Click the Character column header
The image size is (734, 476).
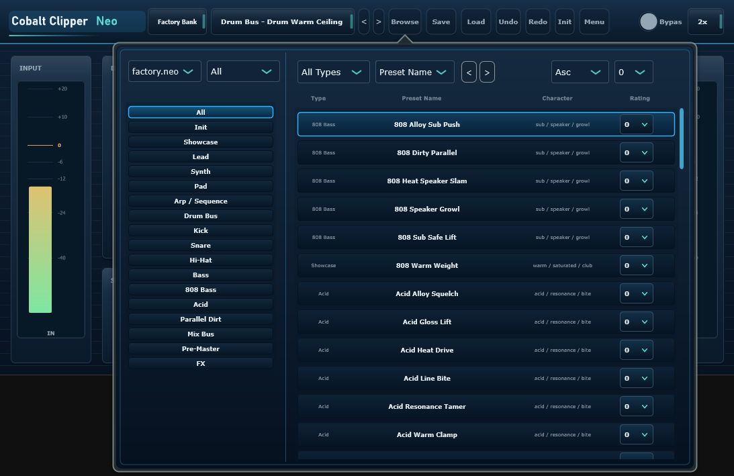pyautogui.click(x=557, y=98)
